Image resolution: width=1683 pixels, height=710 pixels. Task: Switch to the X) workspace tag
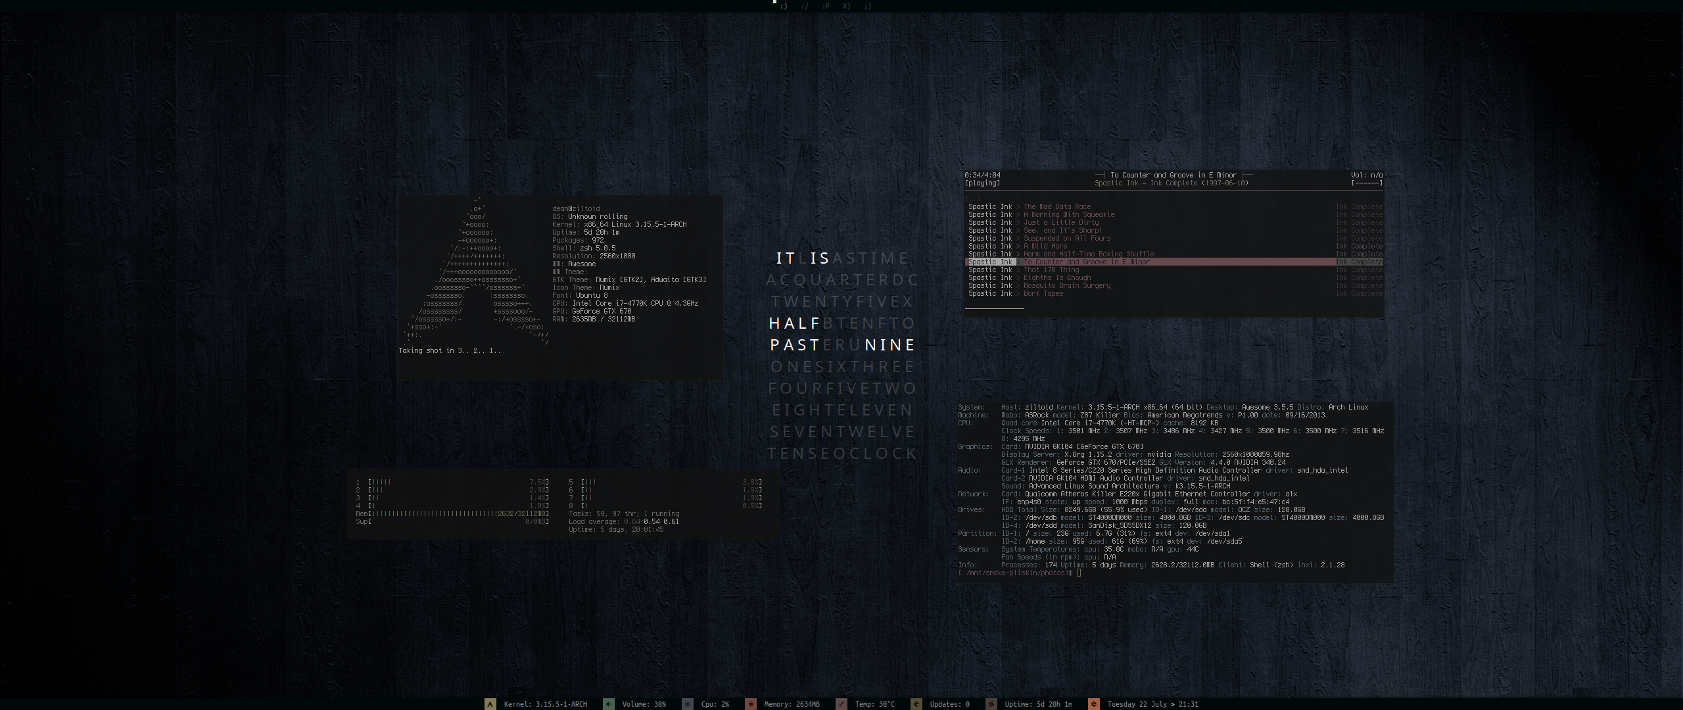847,6
